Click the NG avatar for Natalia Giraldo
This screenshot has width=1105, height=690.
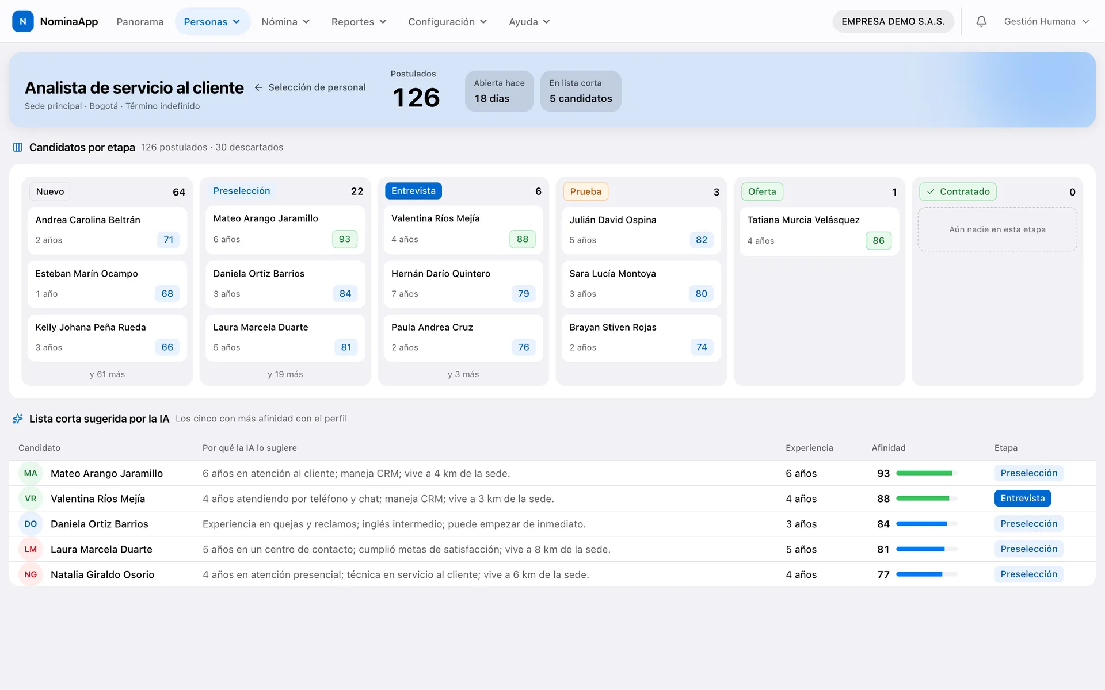[x=31, y=574]
